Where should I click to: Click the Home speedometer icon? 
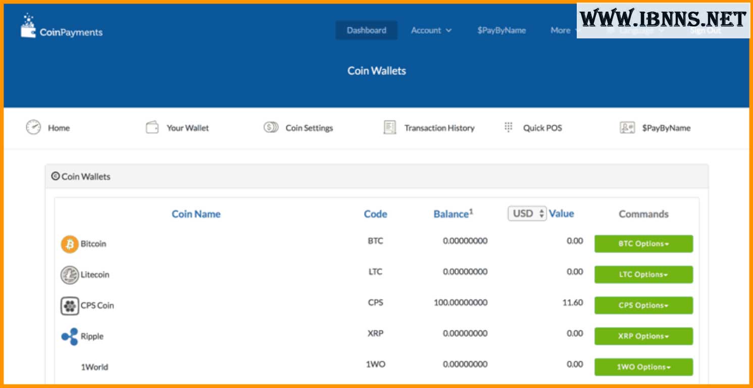coord(33,127)
